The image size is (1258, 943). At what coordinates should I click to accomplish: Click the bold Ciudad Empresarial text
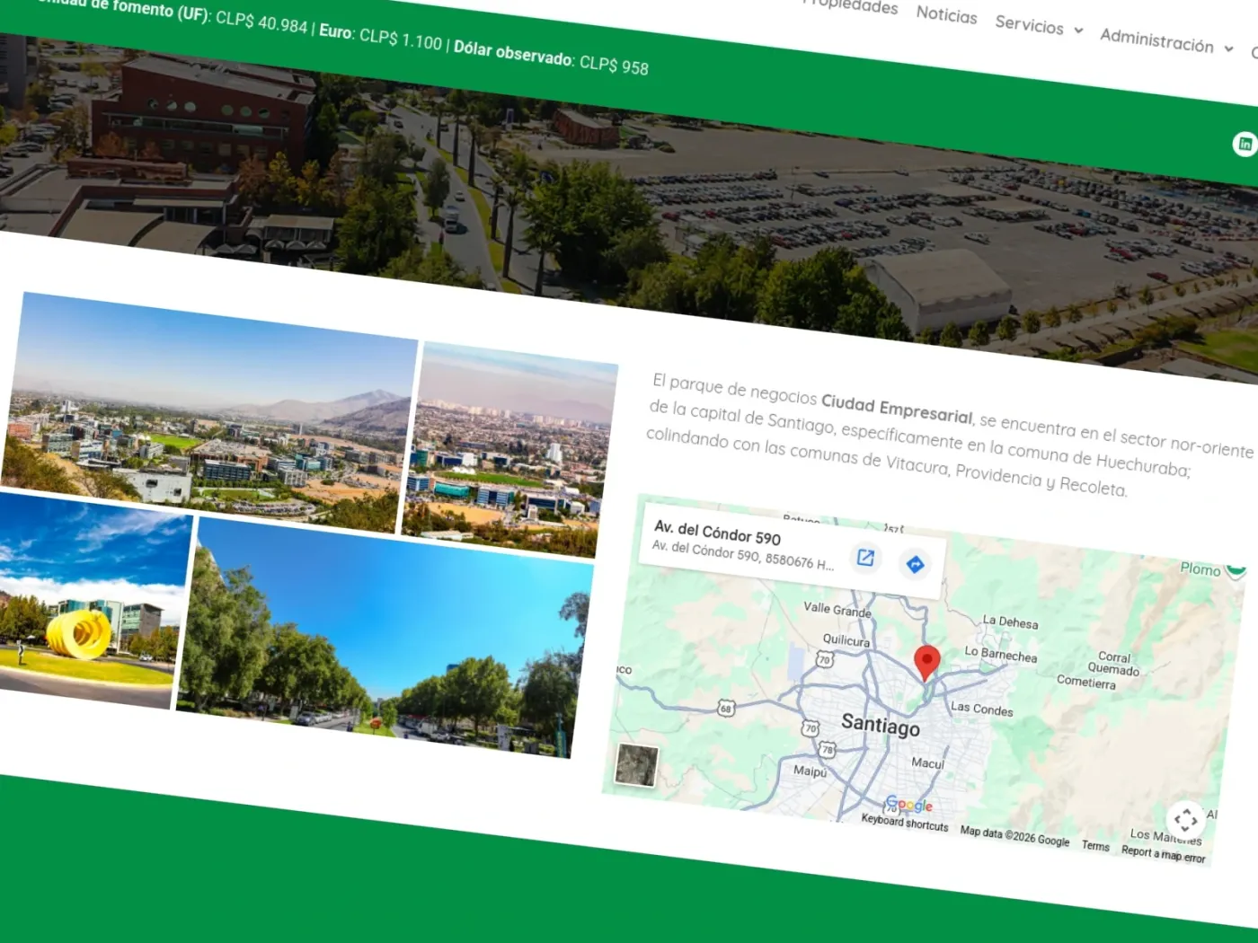(x=897, y=408)
